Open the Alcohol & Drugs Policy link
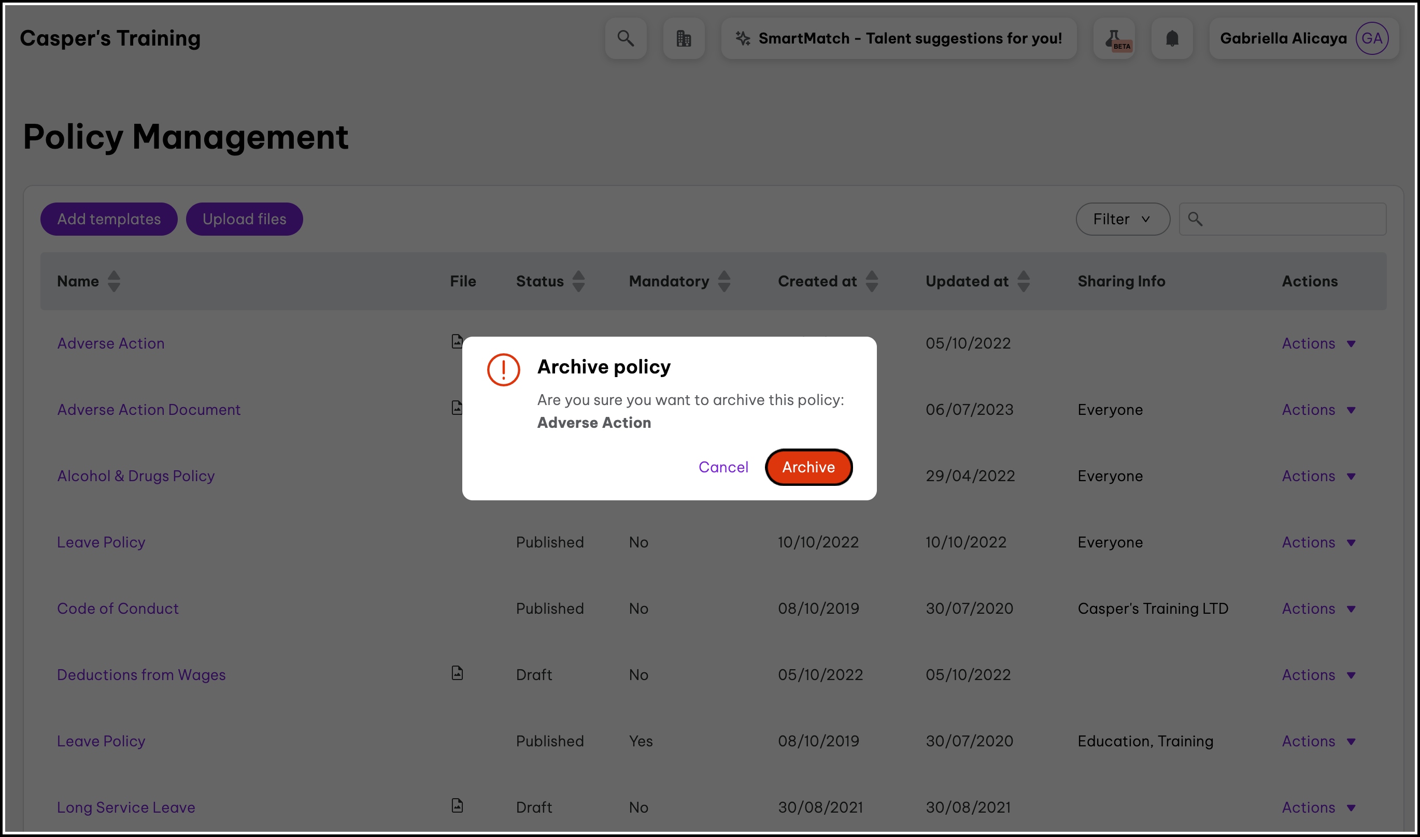The width and height of the screenshot is (1420, 837). tap(136, 475)
